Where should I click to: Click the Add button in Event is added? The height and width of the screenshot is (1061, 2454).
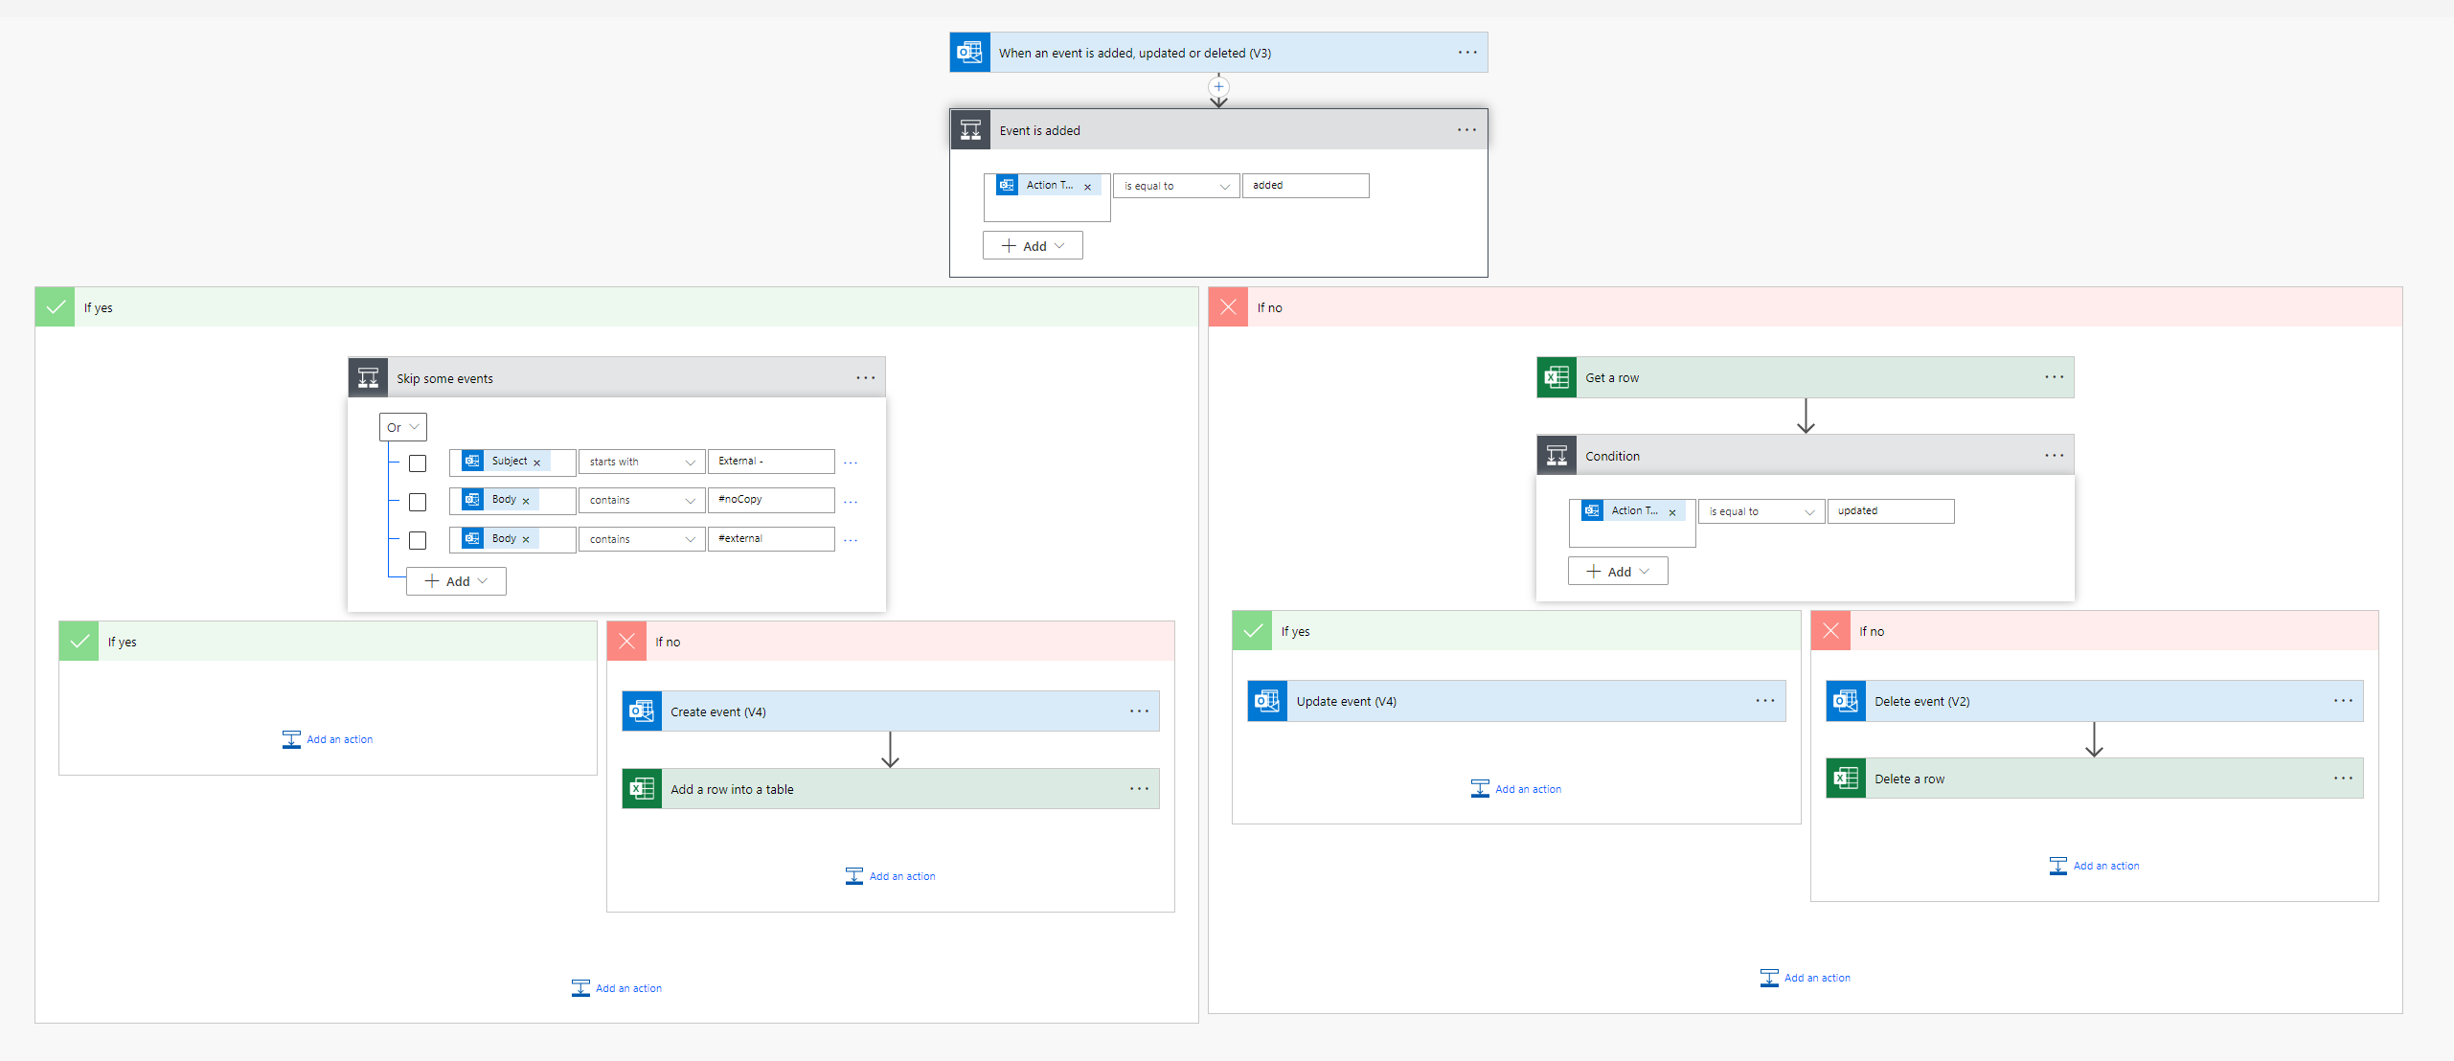tap(1033, 246)
